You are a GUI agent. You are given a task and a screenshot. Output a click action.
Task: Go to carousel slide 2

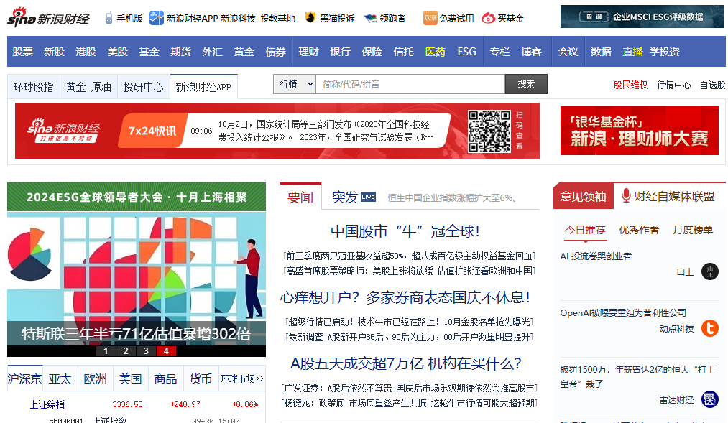126,351
